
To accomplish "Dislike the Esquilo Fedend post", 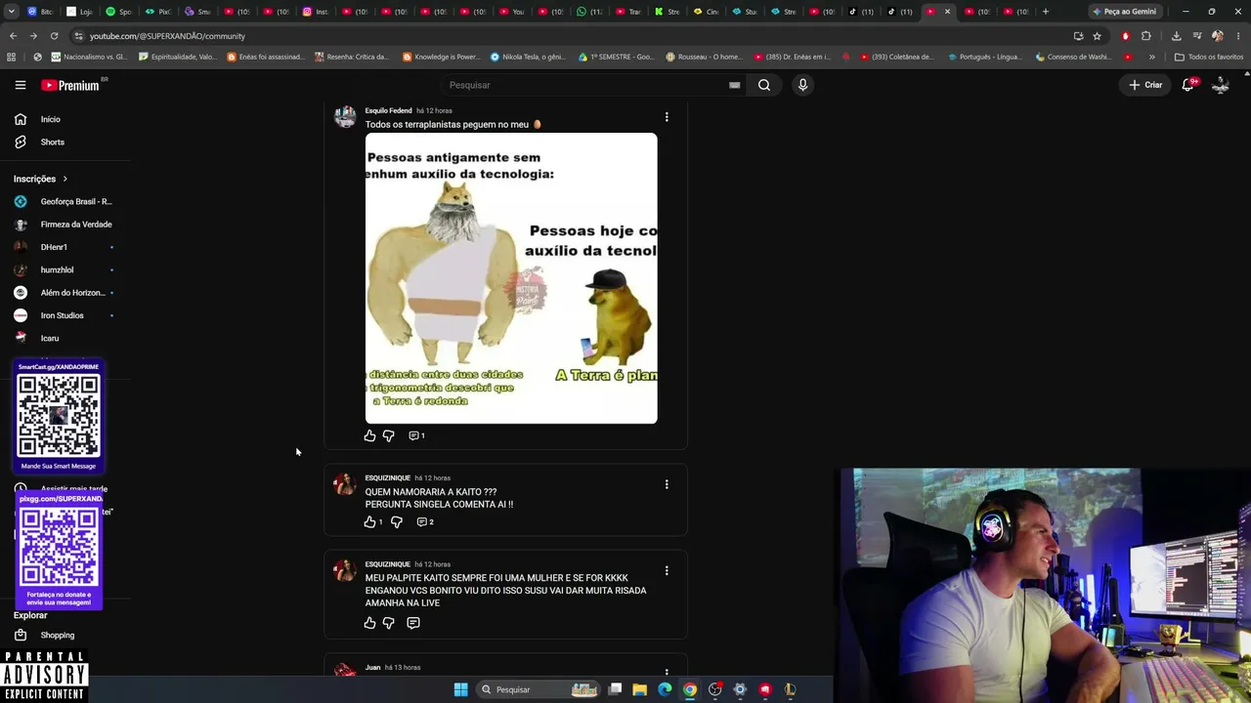I will [388, 435].
